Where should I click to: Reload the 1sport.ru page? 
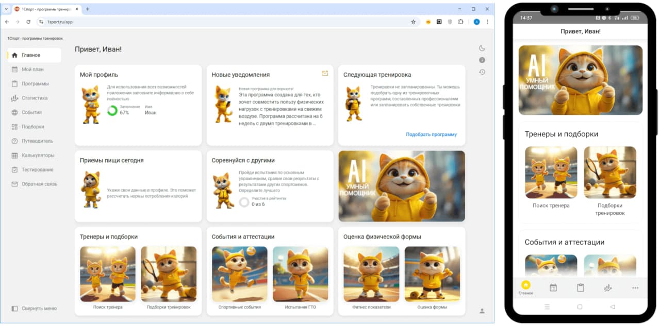[x=28, y=22]
